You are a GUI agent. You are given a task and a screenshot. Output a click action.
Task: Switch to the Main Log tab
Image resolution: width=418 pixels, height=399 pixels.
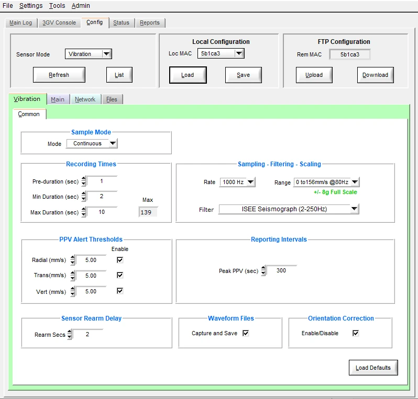pos(21,23)
